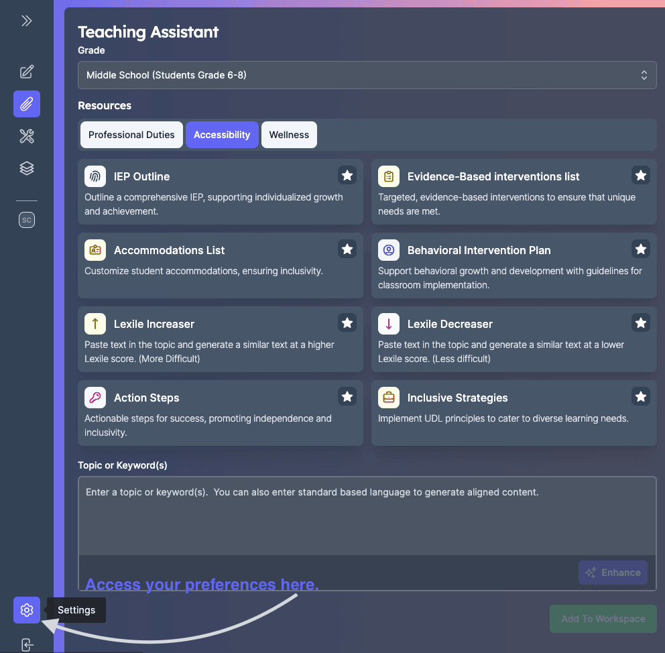
Task: Open Settings gear icon in sidebar
Action: pos(27,610)
